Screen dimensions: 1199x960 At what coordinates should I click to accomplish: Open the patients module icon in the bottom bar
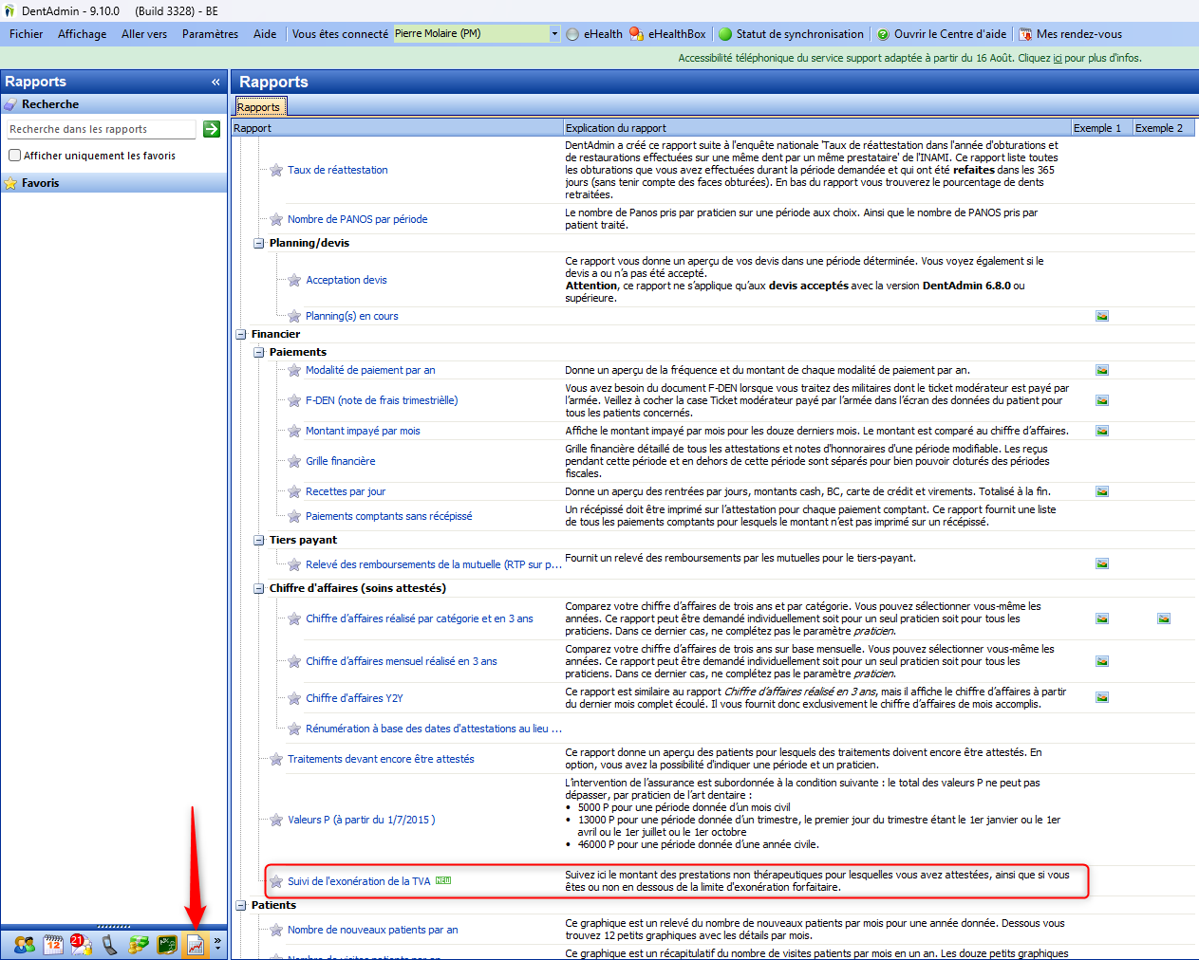[24, 945]
